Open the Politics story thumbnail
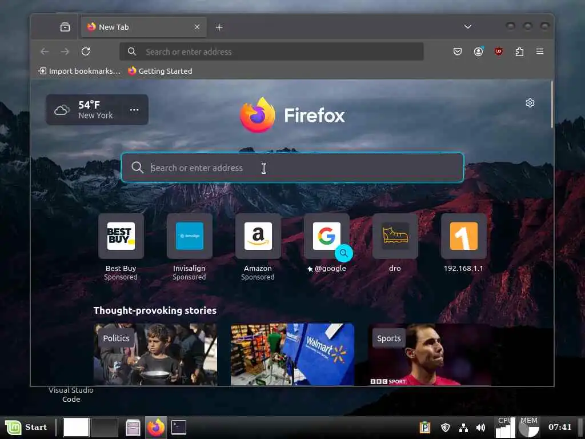 155,354
